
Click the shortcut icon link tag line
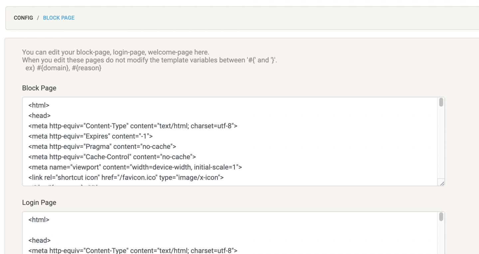[x=126, y=178]
